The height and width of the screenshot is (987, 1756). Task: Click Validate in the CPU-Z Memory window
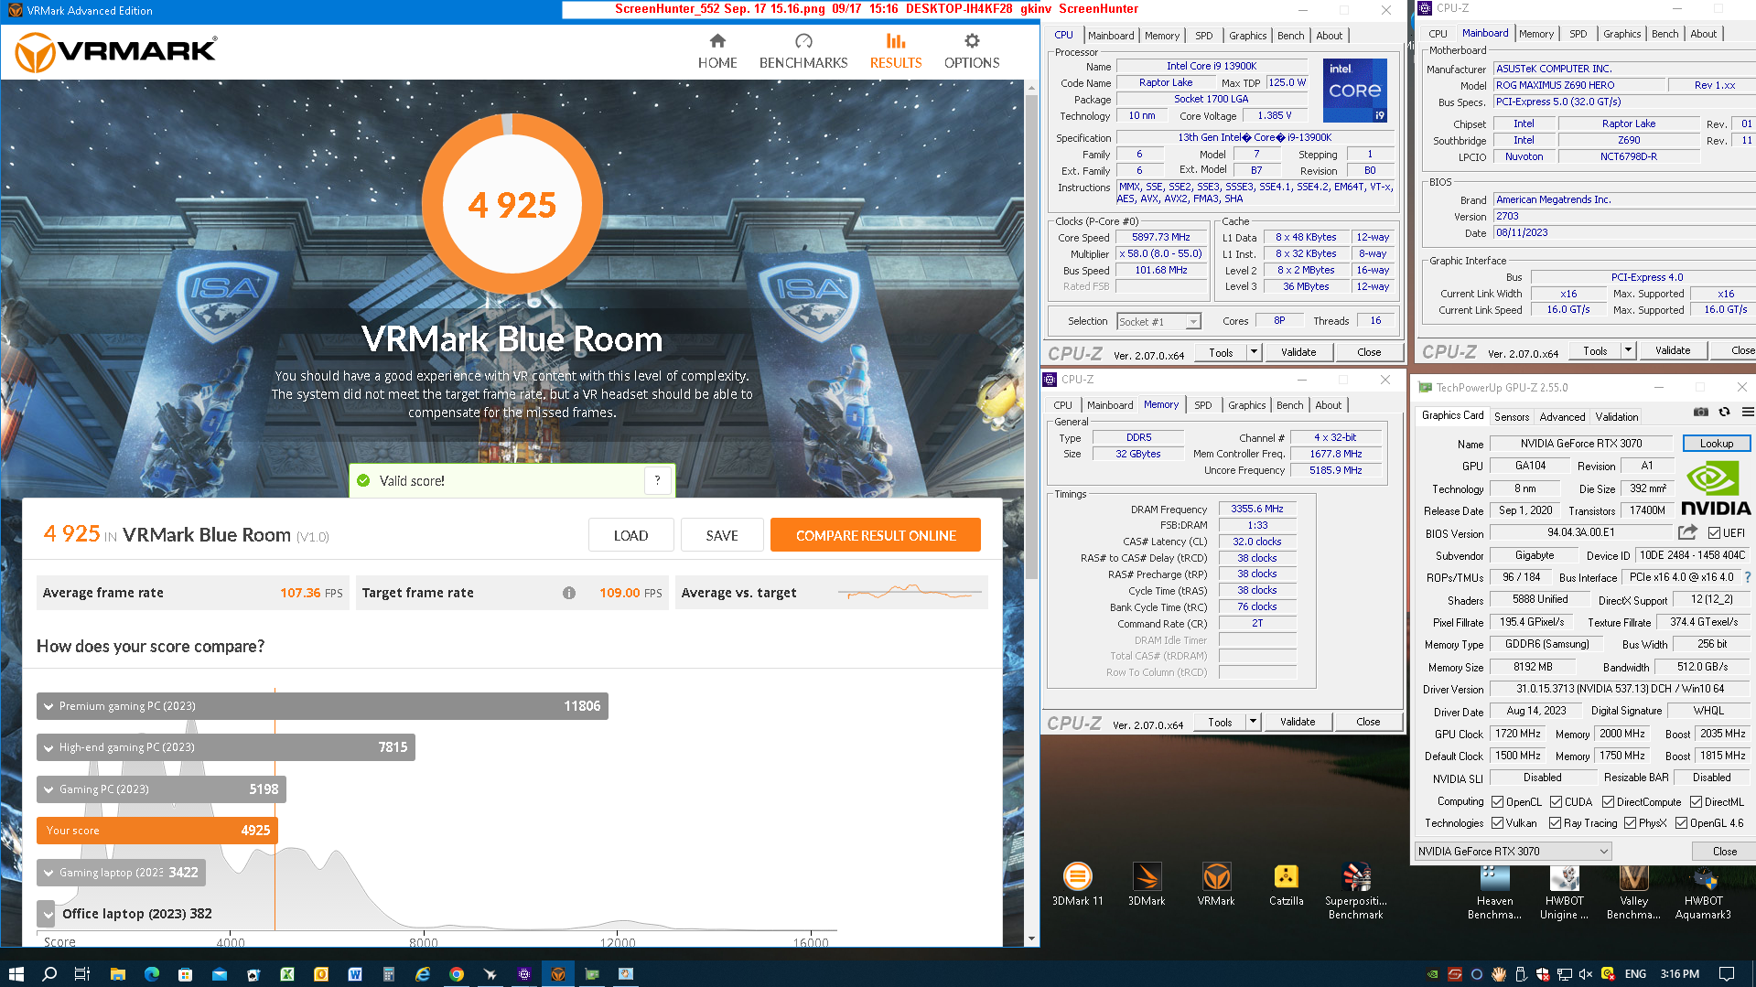[x=1298, y=722]
